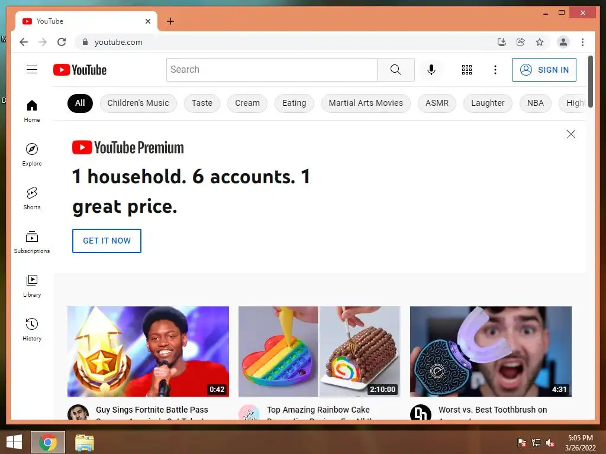Go to Home in sidebar
The width and height of the screenshot is (606, 454).
(32, 111)
